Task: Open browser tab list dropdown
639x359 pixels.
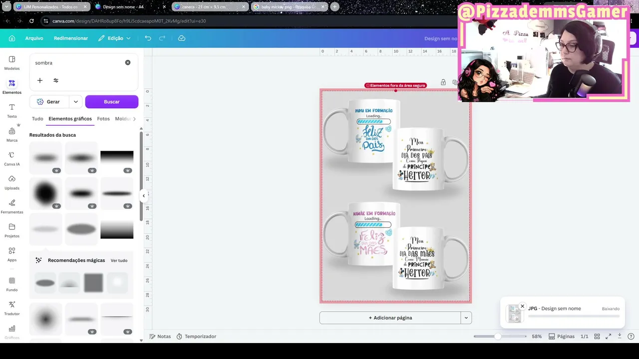Action: (6, 7)
